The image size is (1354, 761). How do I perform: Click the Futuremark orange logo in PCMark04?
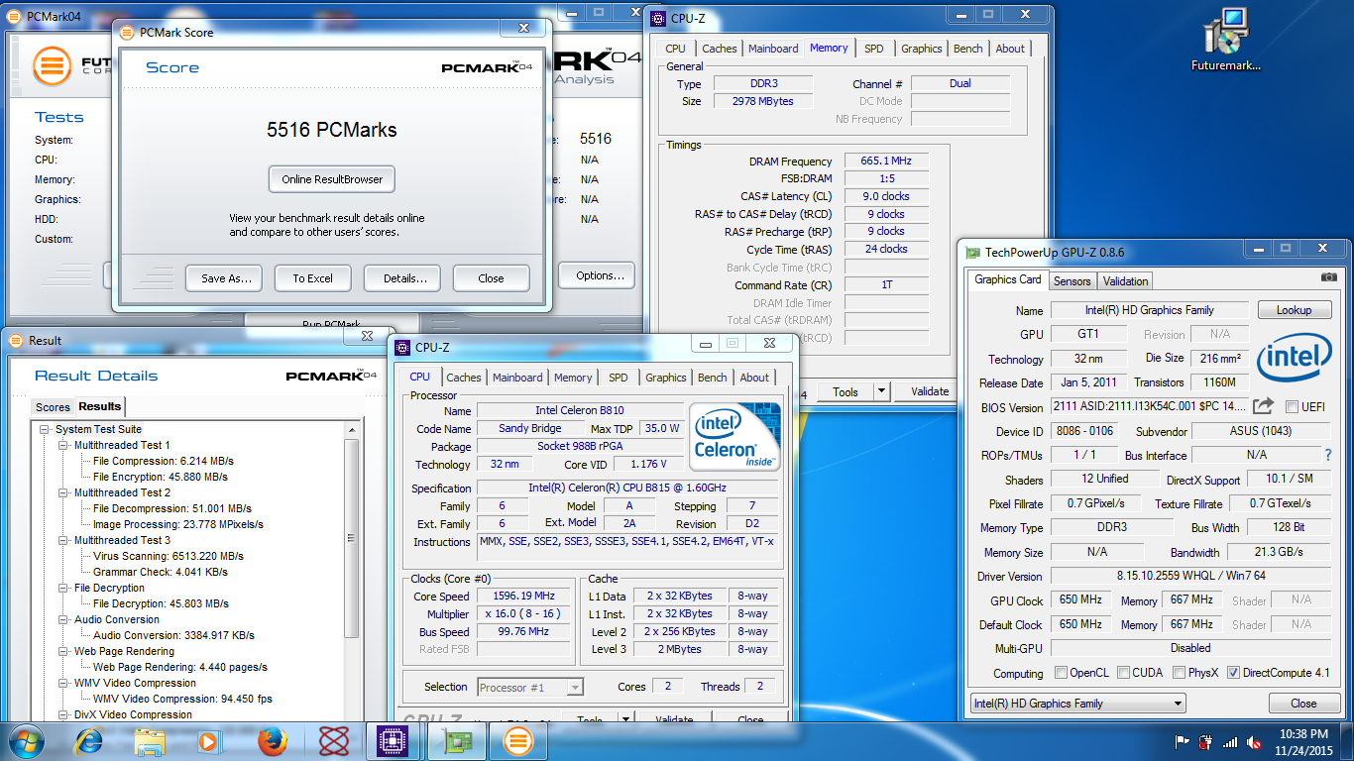tap(53, 66)
